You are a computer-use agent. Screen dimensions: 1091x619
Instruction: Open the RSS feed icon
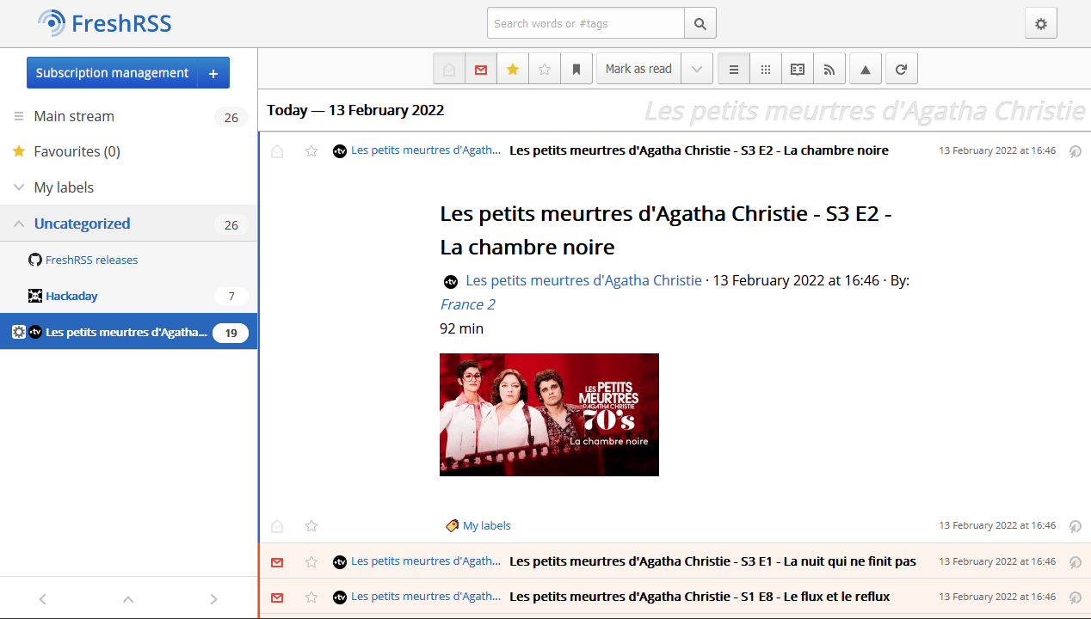[x=829, y=69]
